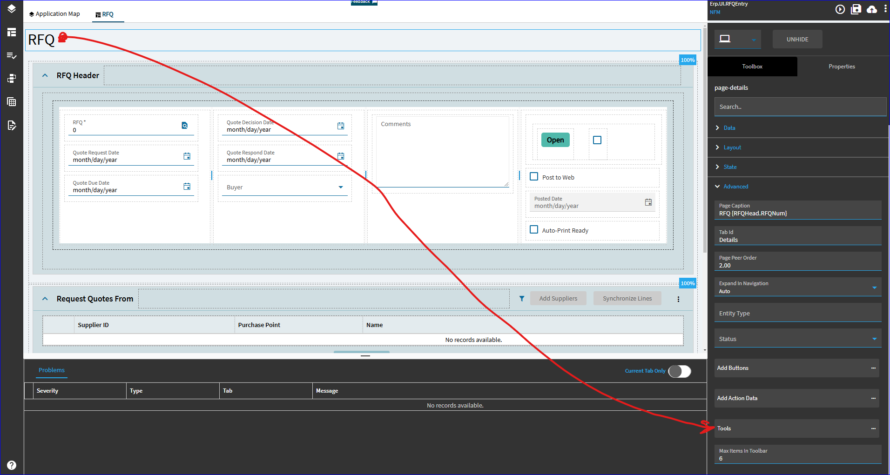This screenshot has width=890, height=475.
Task: Click the properties Search field
Action: 800,107
